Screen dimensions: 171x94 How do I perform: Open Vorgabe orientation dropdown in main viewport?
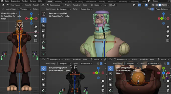tap(64, 9)
